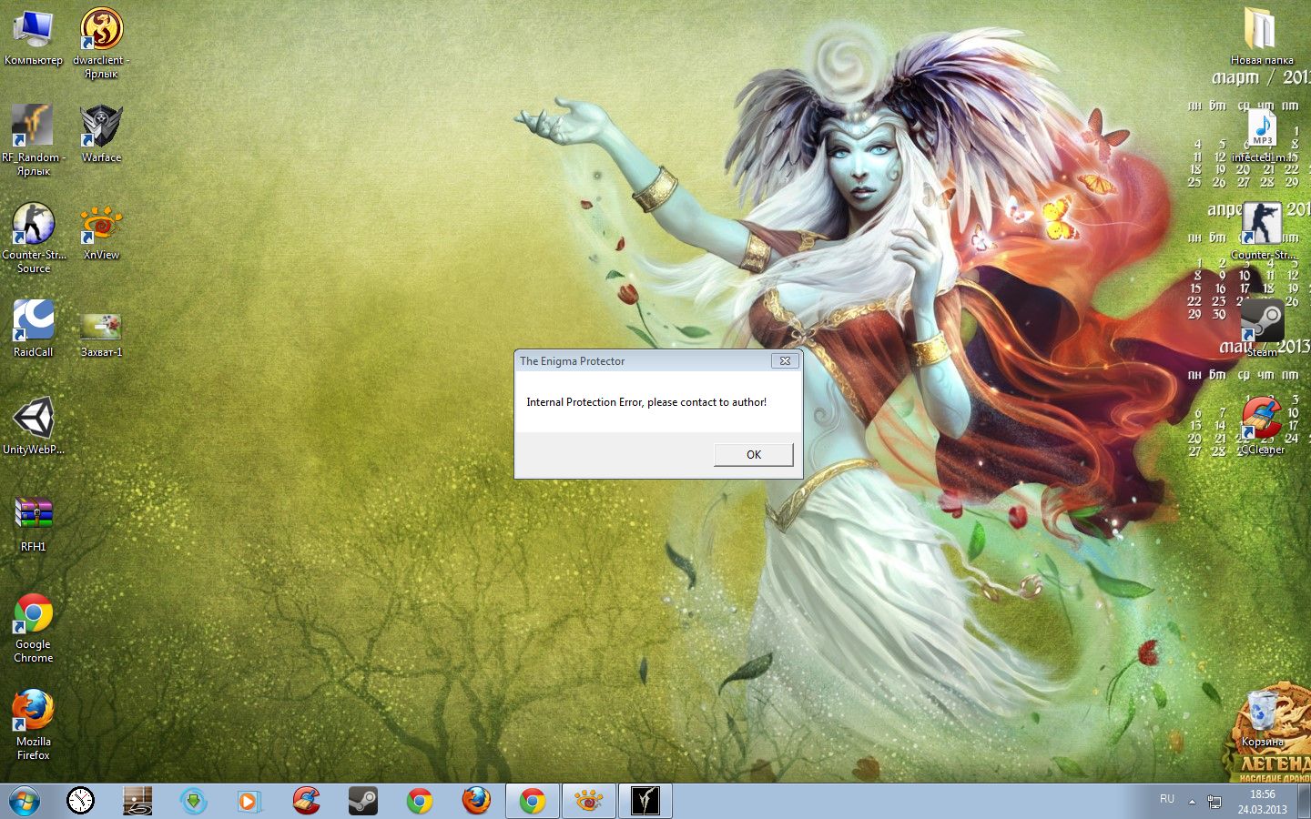1311x819 pixels.
Task: Close the Enigma Protector error dialog
Action: (x=785, y=360)
